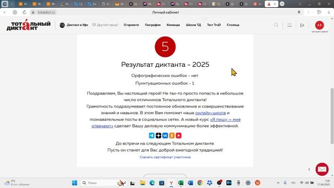Open the weather widget on taskbar
Viewport: 334px width, 188px height.
coord(17,183)
